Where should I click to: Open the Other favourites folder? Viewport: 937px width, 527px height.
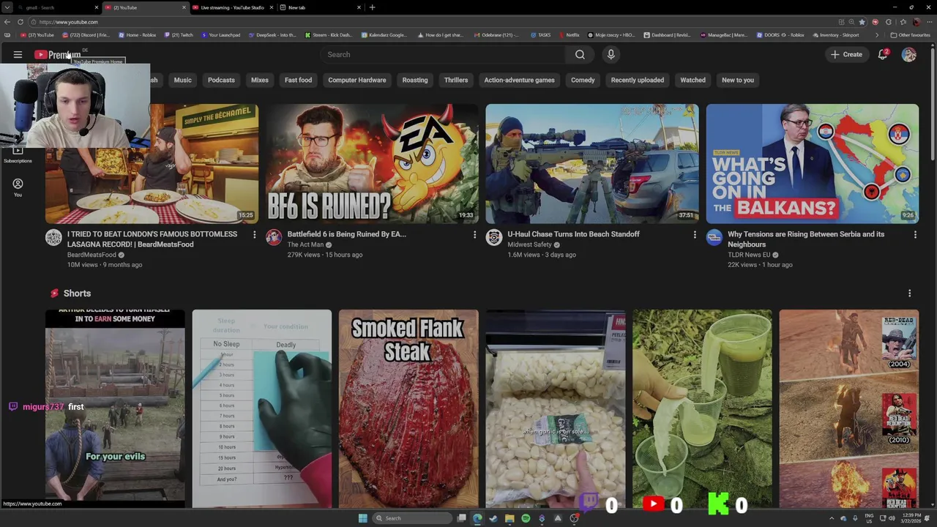coord(910,35)
